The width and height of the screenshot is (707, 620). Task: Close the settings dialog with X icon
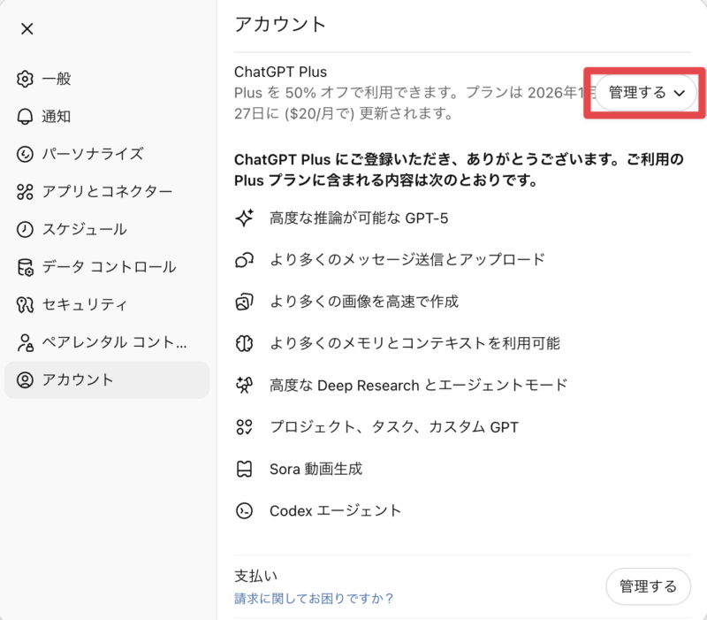point(27,28)
